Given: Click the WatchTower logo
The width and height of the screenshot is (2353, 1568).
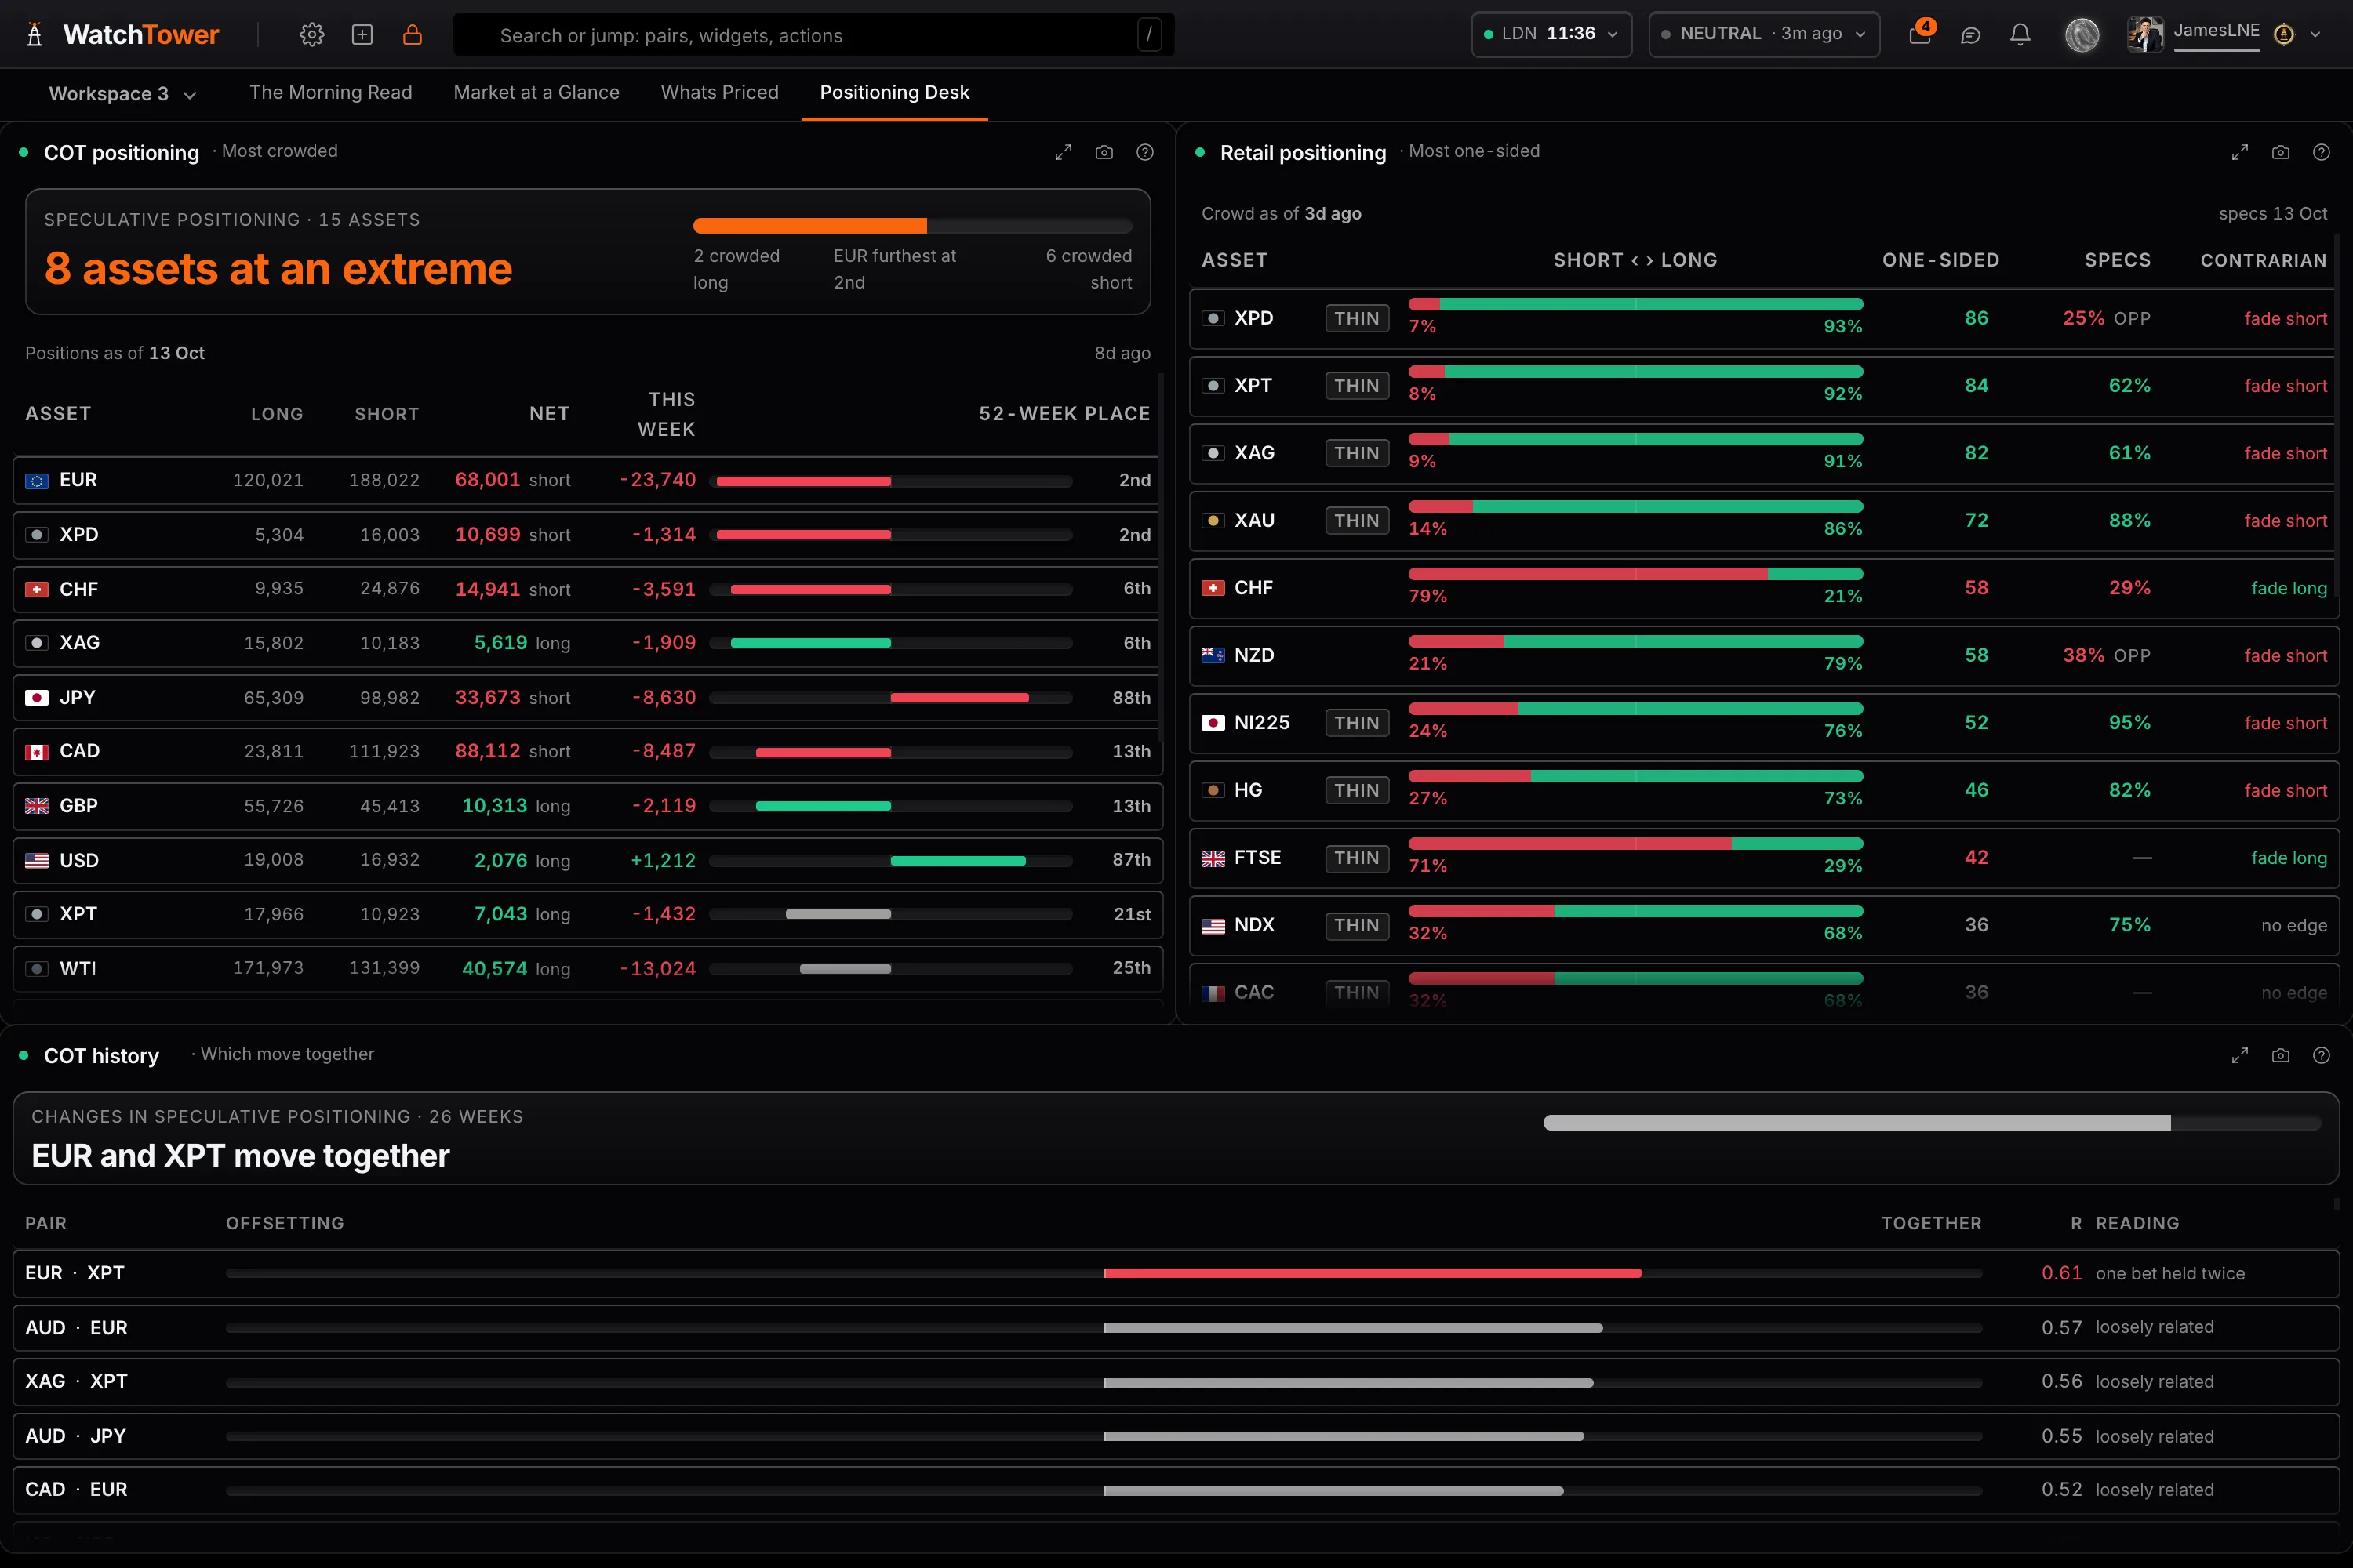Looking at the screenshot, I should pyautogui.click(x=122, y=35).
